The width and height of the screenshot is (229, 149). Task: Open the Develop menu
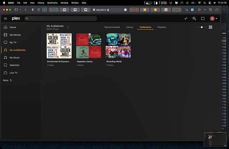coord(64,3)
